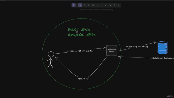The width and height of the screenshot is (174, 98).
Task: Select the blue database cylinder image
Action: click(163, 48)
